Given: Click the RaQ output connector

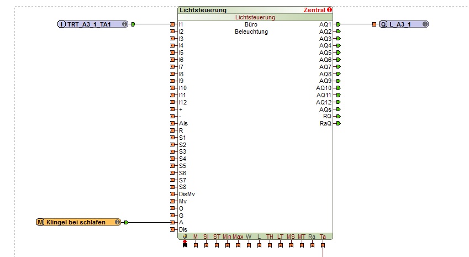Looking at the screenshot, I should point(338,124).
